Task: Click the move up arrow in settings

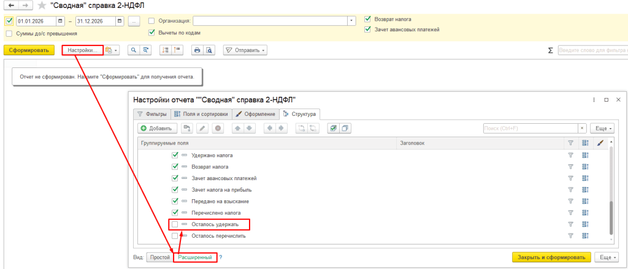Action: pyautogui.click(x=237, y=128)
